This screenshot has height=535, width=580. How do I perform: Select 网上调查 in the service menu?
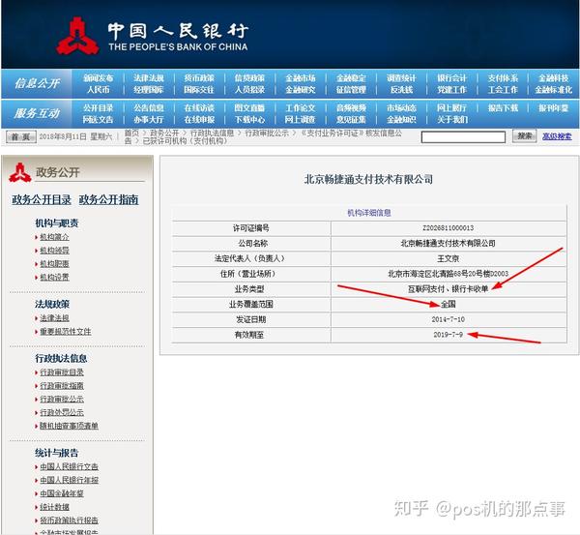tap(301, 120)
